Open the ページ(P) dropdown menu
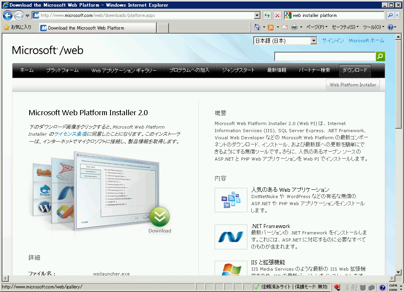404x292 pixels. (x=317, y=27)
